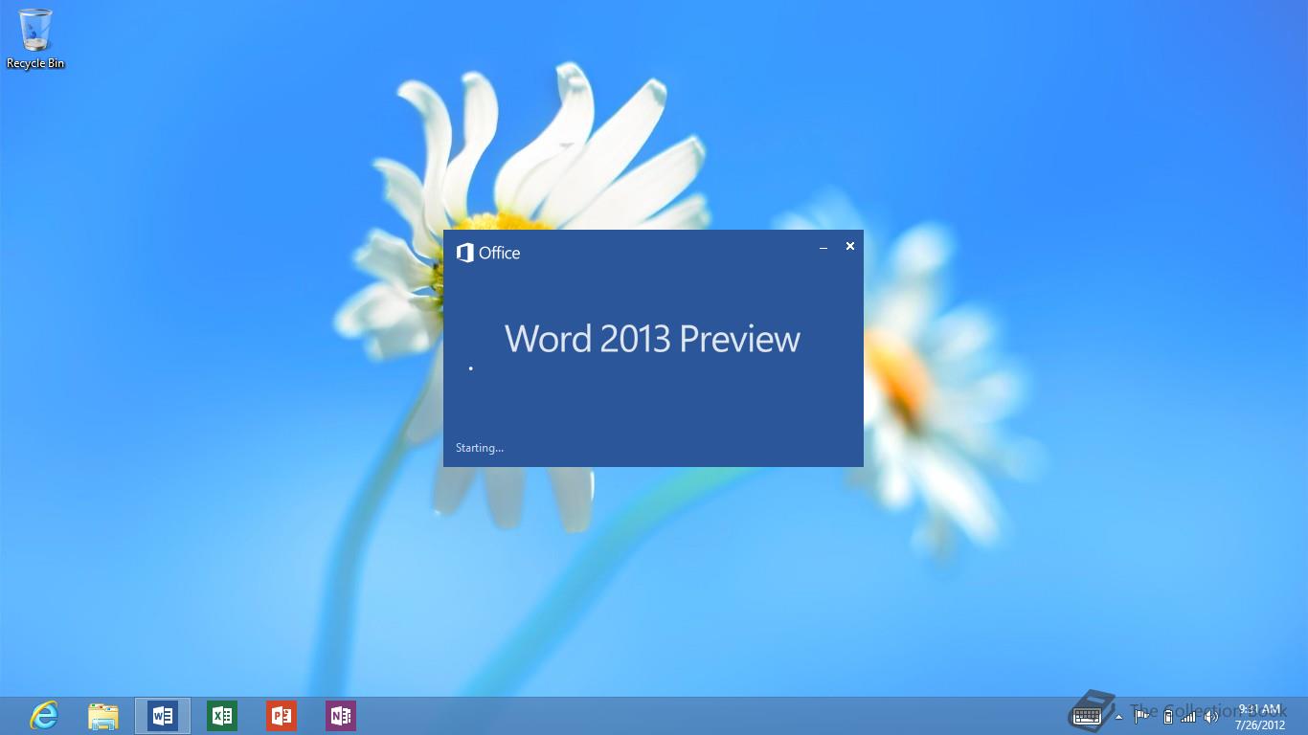This screenshot has height=735, width=1308.
Task: Launch Internet Explorer from the taskbar
Action: 44,715
